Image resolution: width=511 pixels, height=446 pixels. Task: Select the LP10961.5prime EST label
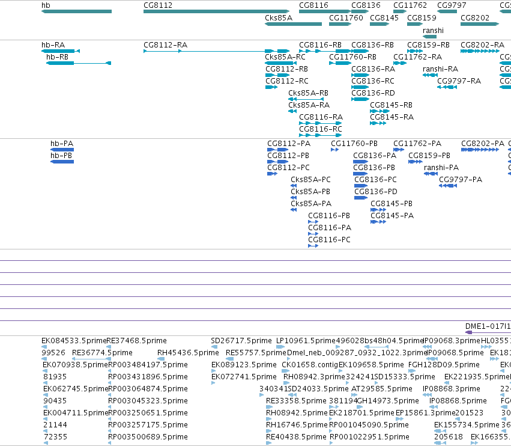click(x=306, y=341)
